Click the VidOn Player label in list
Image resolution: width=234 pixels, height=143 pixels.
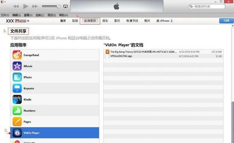[x=32, y=133]
